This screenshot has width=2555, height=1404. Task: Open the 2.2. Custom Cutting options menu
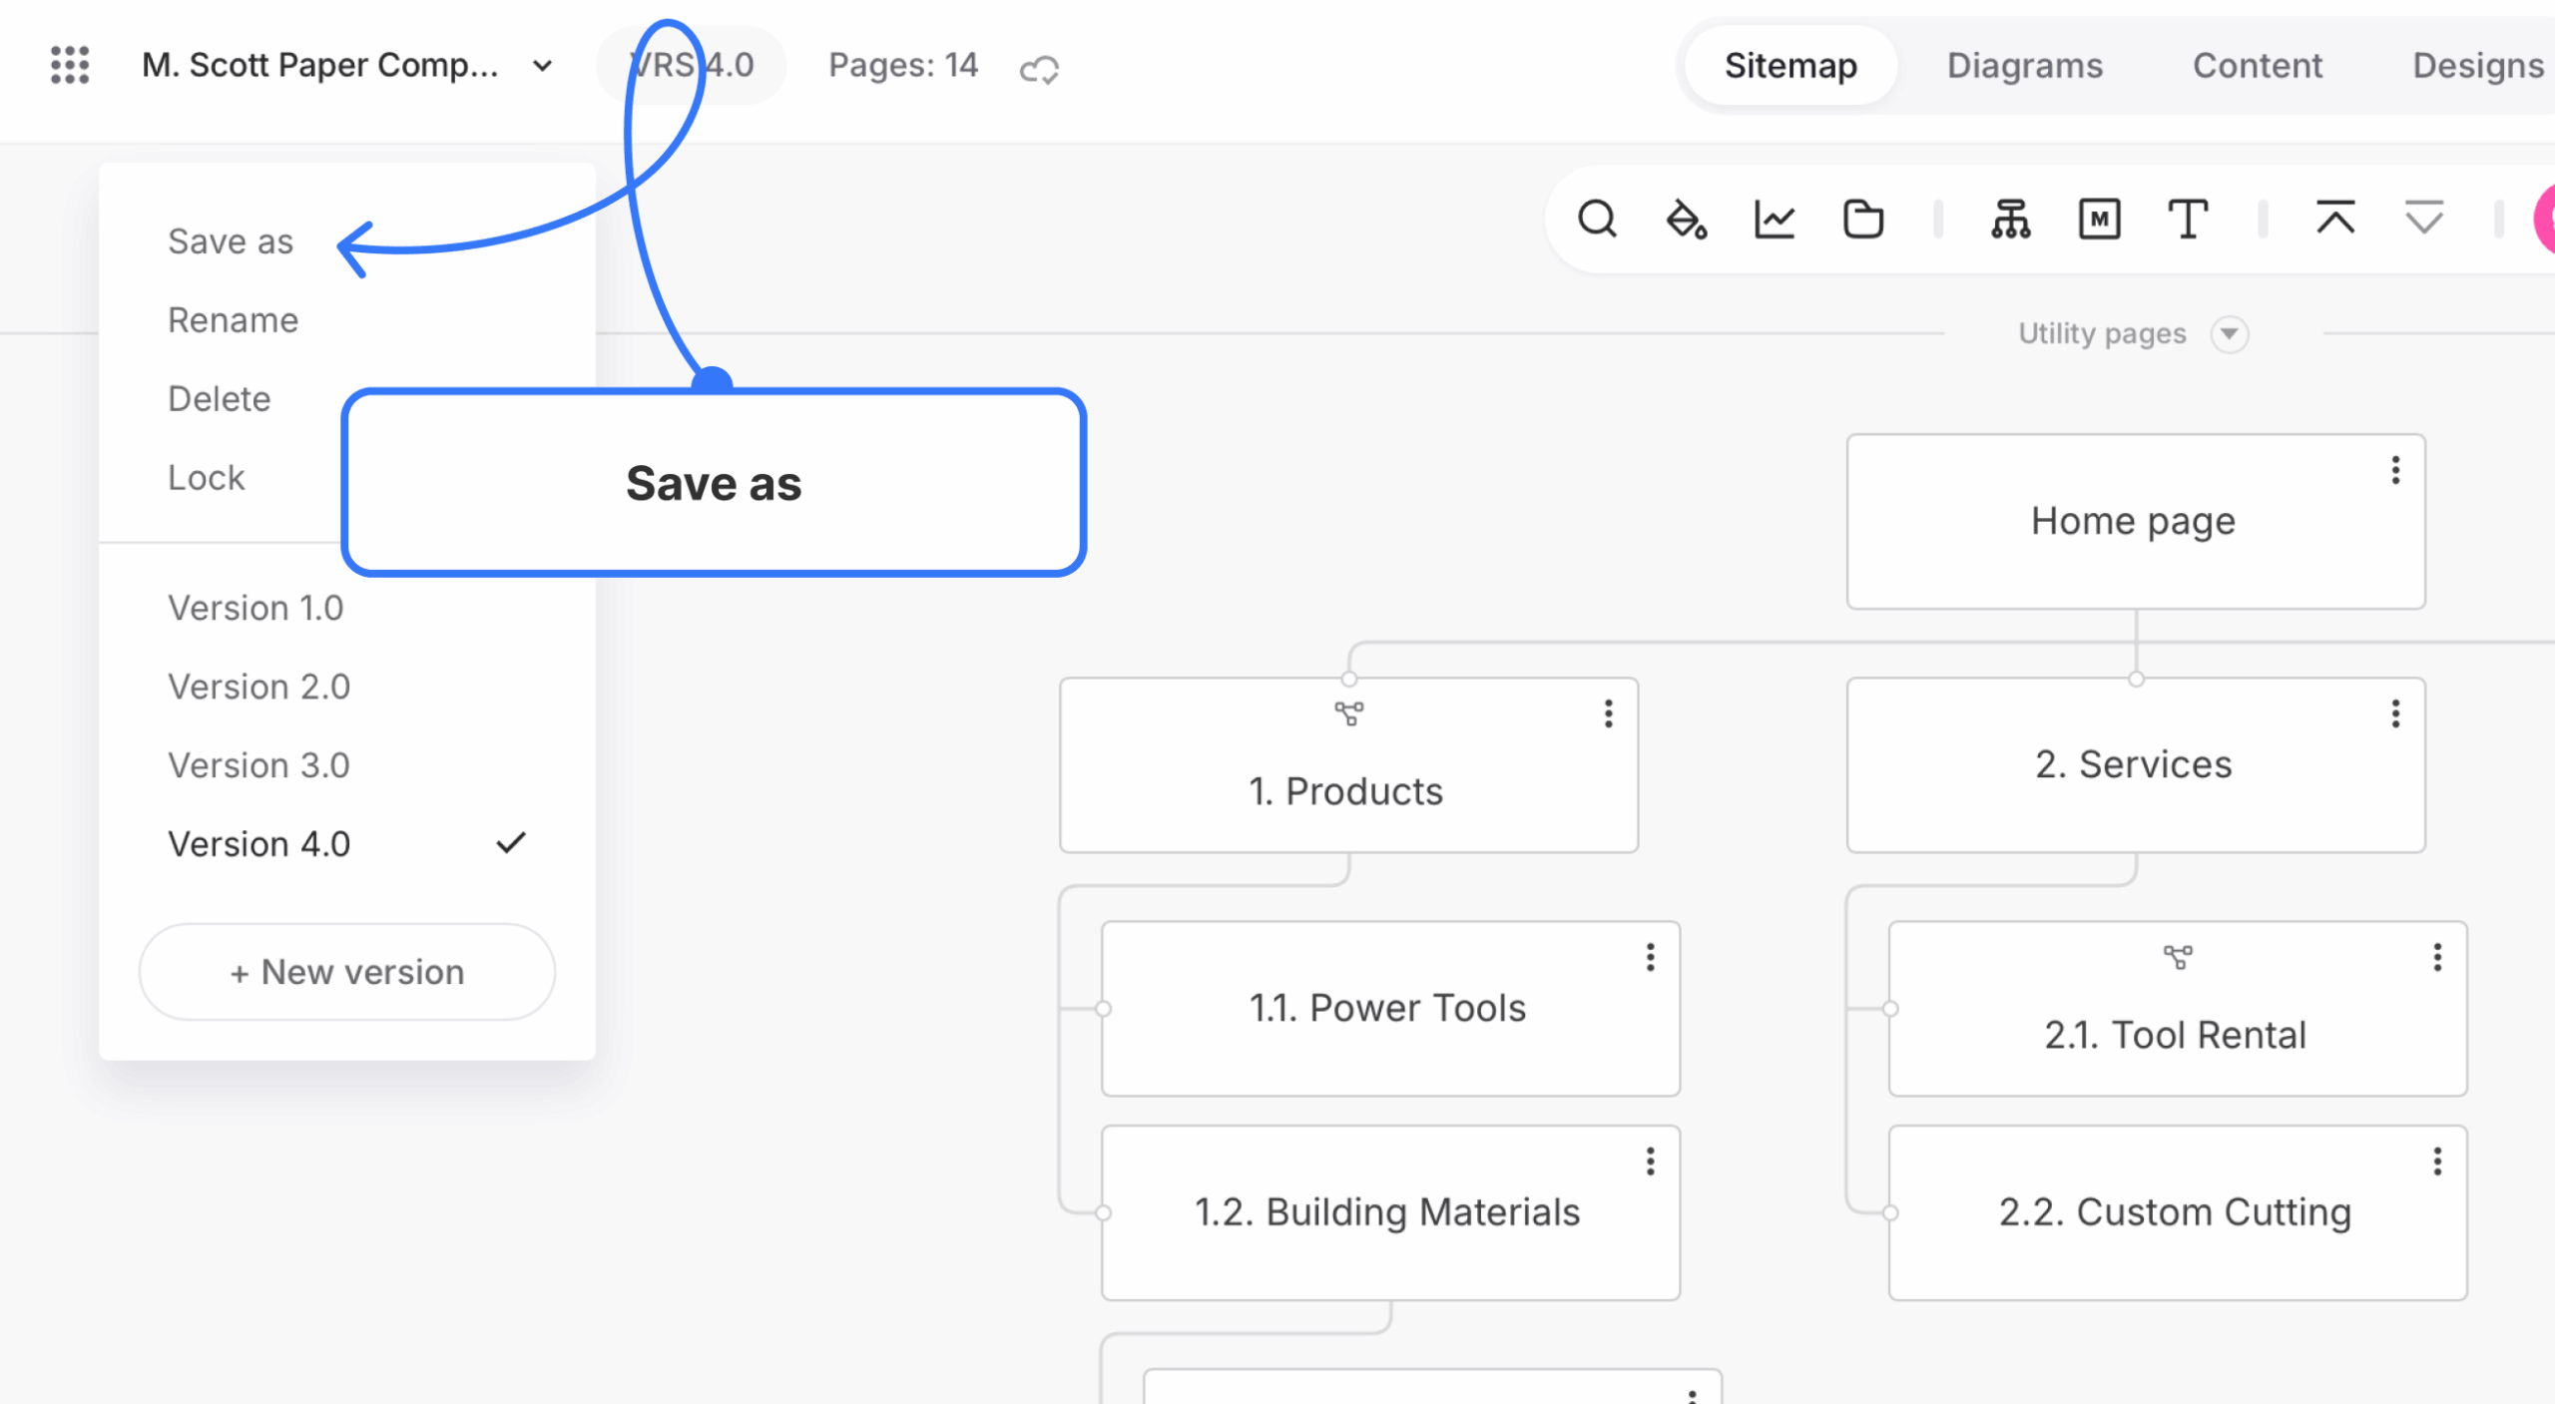pyautogui.click(x=2437, y=1162)
